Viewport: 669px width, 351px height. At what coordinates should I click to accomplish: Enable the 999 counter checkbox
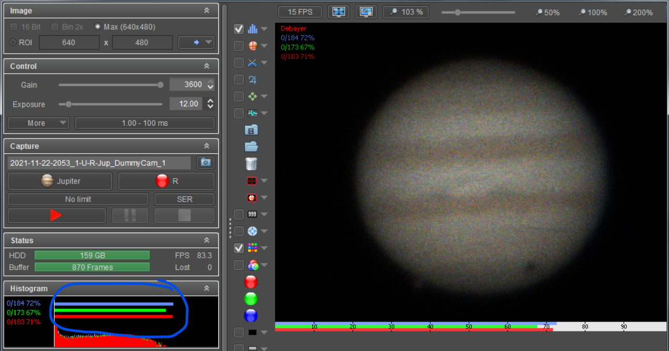[x=239, y=214]
